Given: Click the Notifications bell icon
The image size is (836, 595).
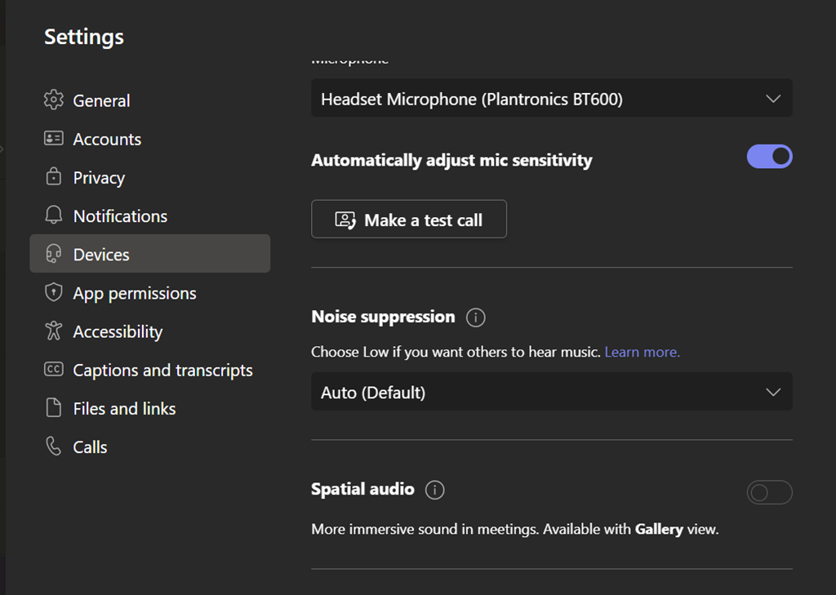Looking at the screenshot, I should [x=54, y=215].
